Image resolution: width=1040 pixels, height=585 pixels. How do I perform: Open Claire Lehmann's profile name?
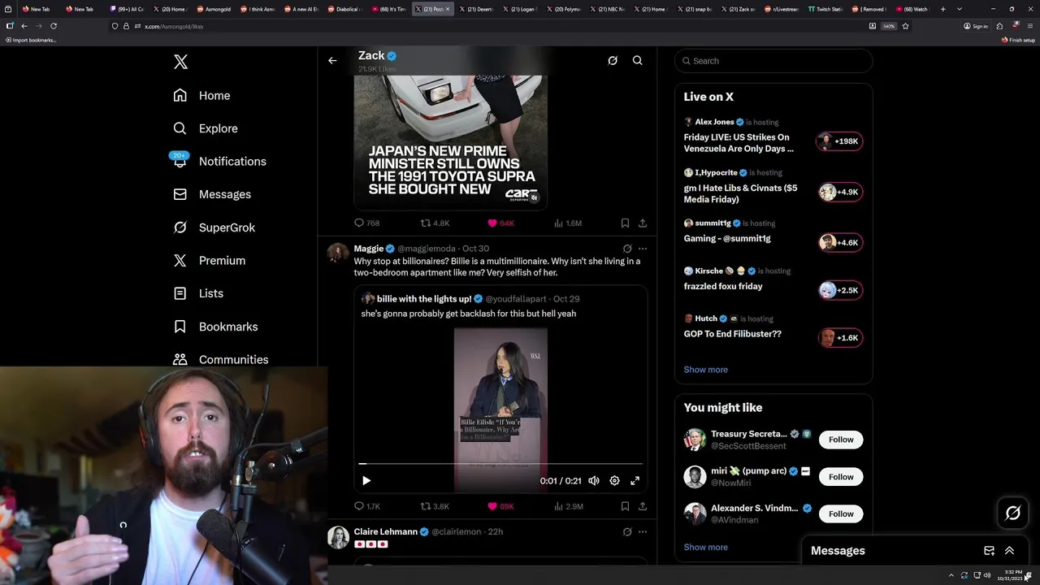tap(385, 531)
